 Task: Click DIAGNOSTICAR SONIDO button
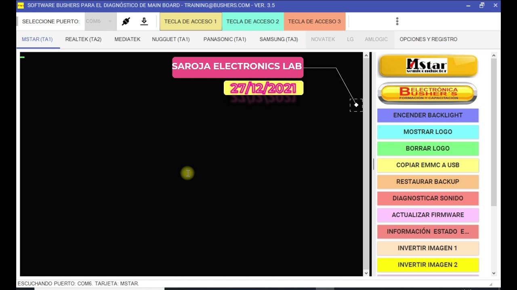[x=428, y=198]
